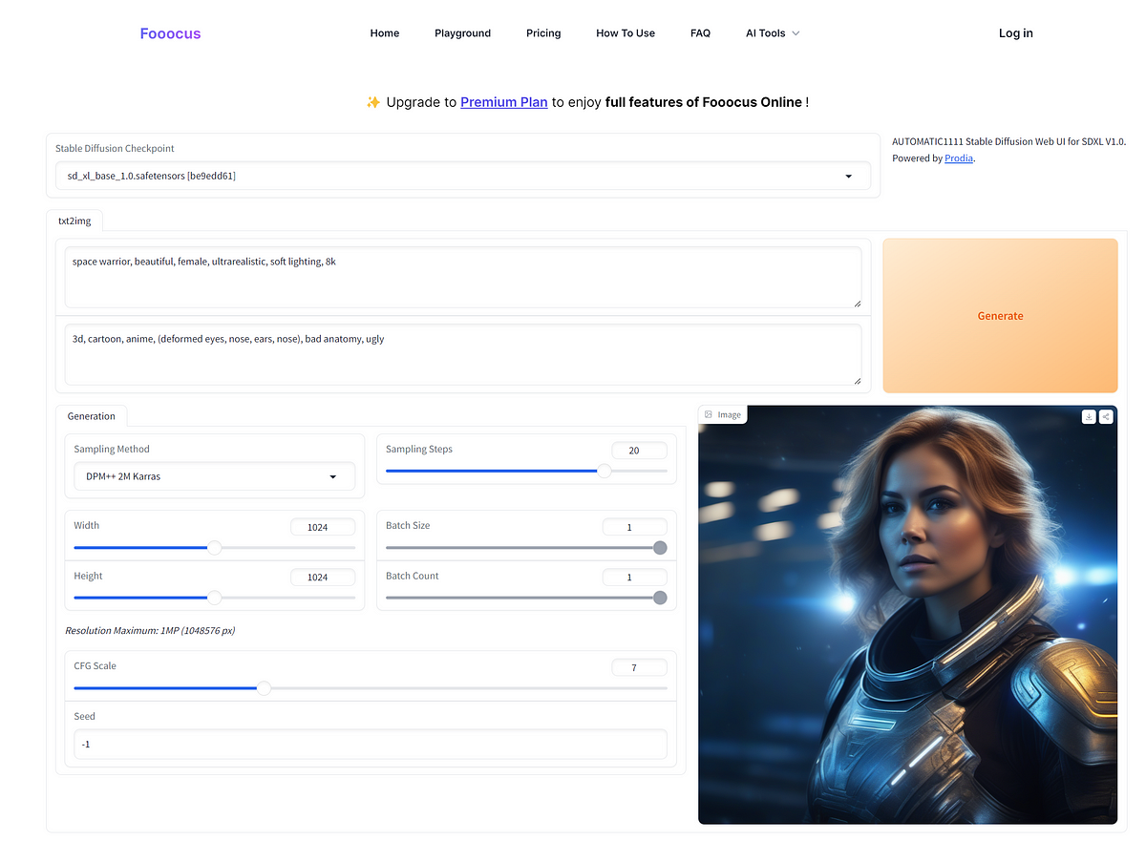
Task: Click the Seed input field
Action: coord(371,744)
